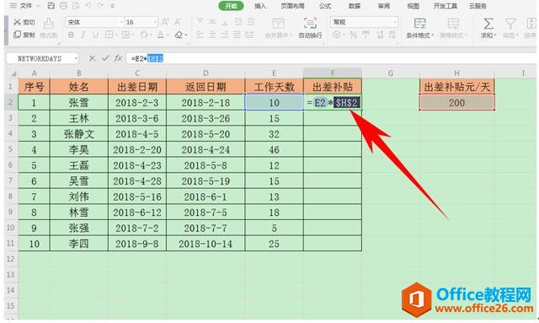Click the middle vertical align icon
Screen dimensions: 539x323
click(212, 23)
